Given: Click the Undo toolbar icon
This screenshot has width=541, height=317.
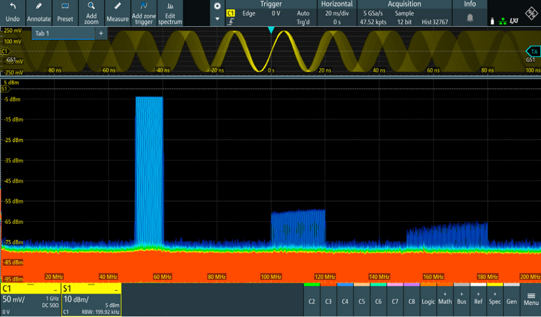Looking at the screenshot, I should tap(12, 12).
